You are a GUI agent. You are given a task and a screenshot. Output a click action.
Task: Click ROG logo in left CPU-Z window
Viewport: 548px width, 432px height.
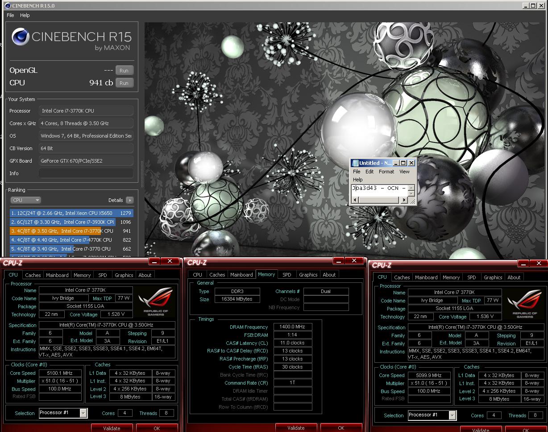pyautogui.click(x=156, y=302)
